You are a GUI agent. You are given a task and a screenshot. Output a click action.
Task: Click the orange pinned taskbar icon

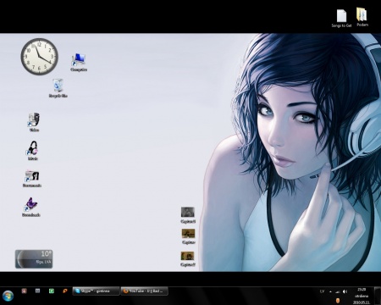point(65,291)
